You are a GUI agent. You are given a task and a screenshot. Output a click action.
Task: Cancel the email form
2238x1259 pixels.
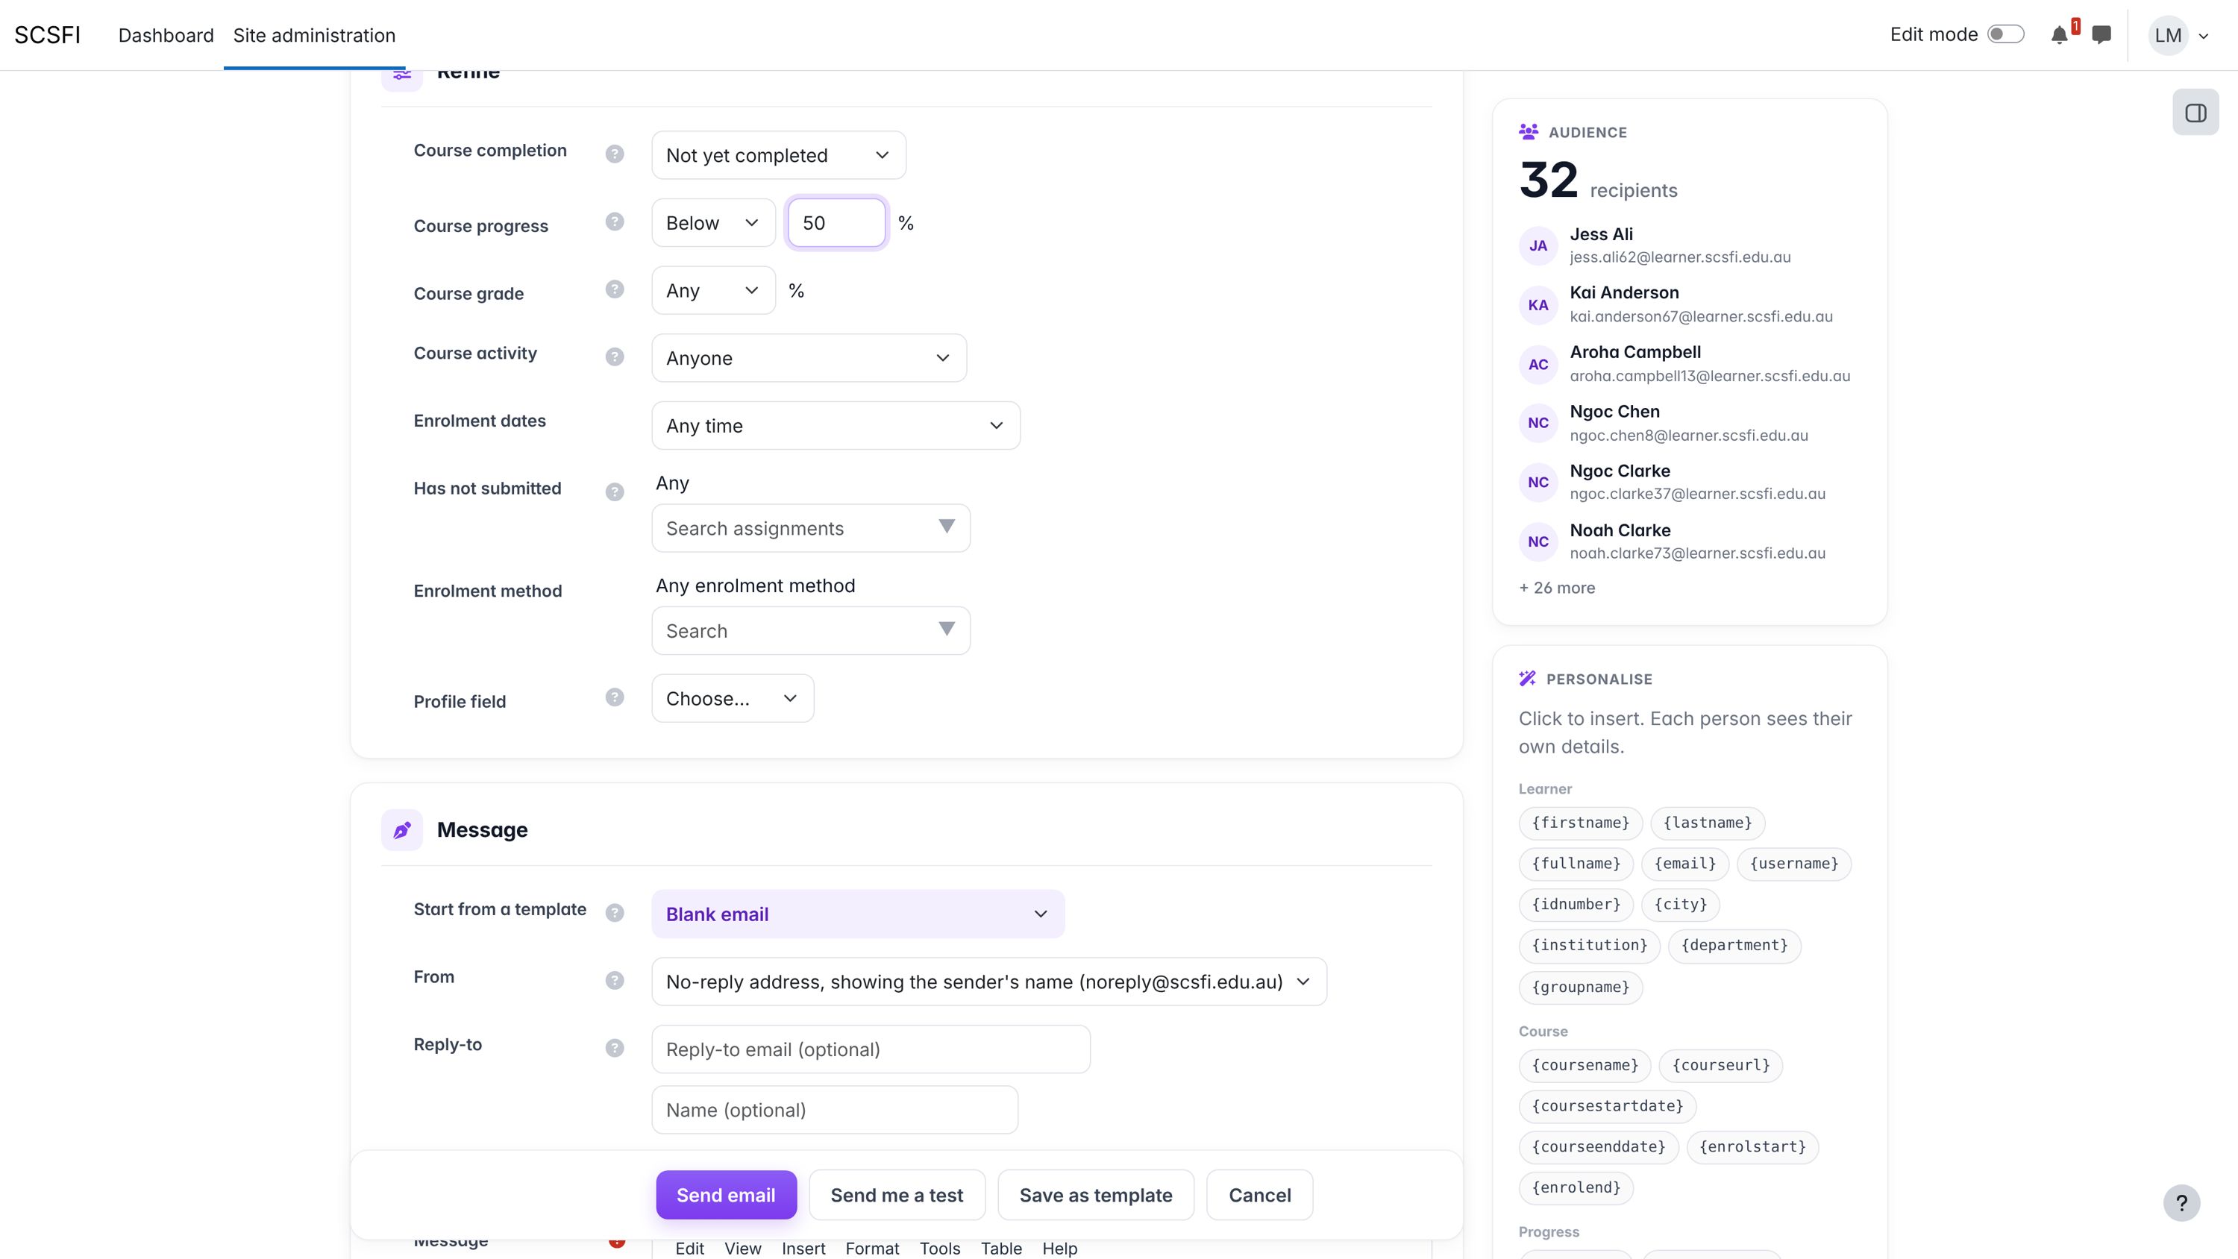[1259, 1196]
